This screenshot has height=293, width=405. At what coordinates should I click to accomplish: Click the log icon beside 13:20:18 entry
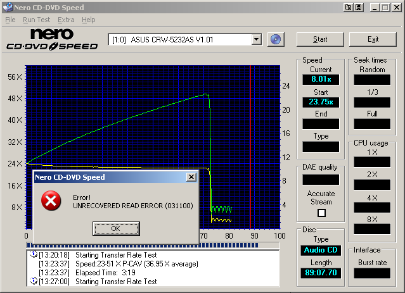click(x=34, y=254)
